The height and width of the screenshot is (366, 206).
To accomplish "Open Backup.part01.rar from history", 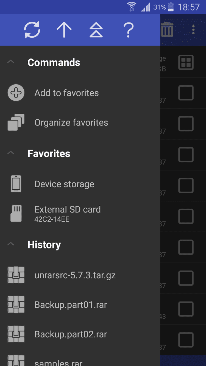I will point(71,305).
